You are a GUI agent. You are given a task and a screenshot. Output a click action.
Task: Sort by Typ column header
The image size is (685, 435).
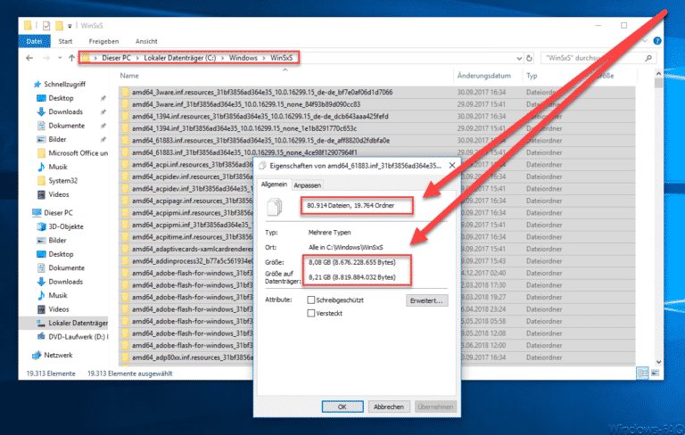pyautogui.click(x=532, y=76)
